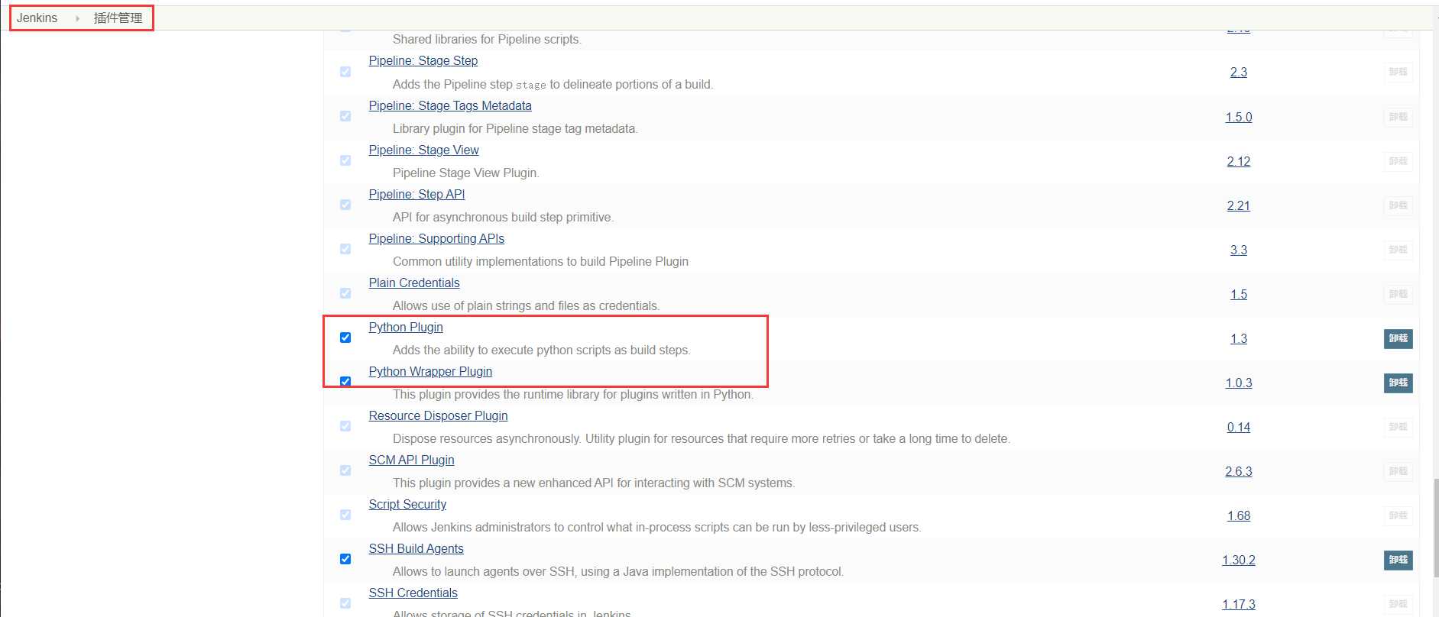Toggle the SSH Build Agents checkbox
This screenshot has width=1439, height=617.
pyautogui.click(x=345, y=559)
